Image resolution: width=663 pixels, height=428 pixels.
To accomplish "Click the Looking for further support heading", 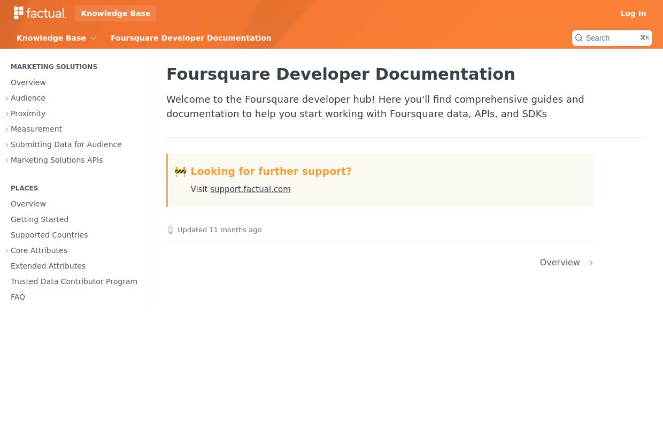I will (271, 172).
